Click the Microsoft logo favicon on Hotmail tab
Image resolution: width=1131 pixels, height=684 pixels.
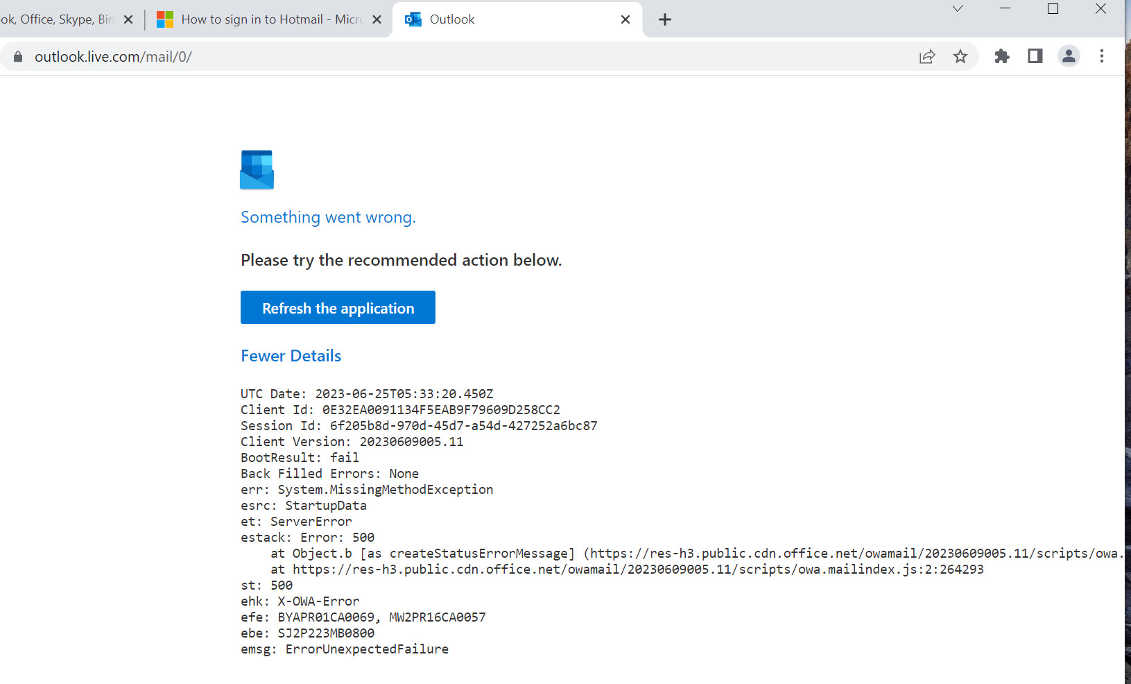coord(164,19)
